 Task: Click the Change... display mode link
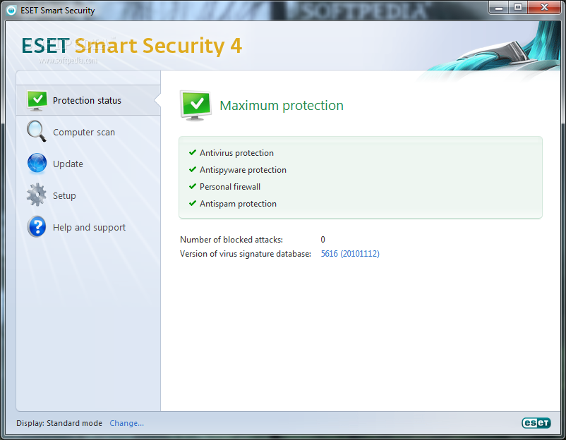pyautogui.click(x=127, y=423)
